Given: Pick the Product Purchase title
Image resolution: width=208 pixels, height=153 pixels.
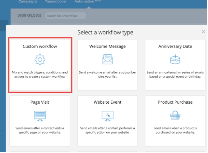Looking at the screenshot, I should pos(175,102).
